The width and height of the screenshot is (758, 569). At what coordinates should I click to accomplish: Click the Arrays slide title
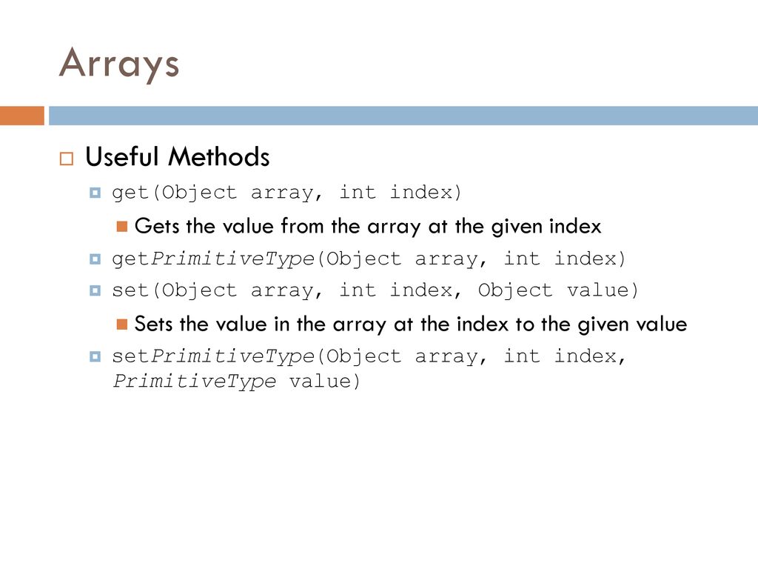click(x=119, y=64)
